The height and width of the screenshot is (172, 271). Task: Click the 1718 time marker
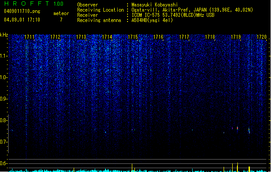210,37
